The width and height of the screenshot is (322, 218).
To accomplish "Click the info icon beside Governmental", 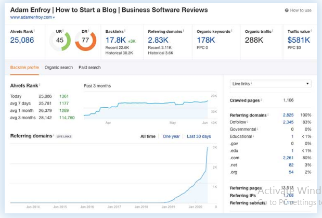I will [257, 129].
